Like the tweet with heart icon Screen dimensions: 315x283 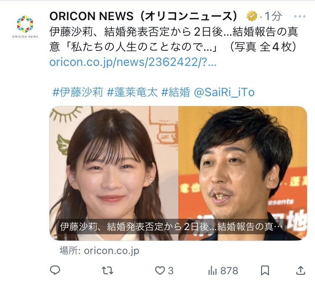(x=160, y=270)
